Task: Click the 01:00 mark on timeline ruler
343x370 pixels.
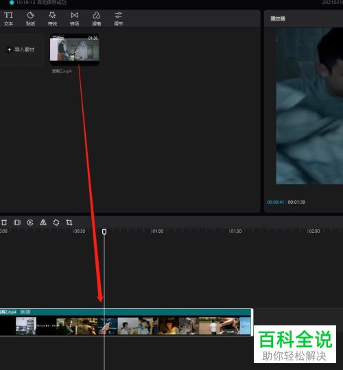Action: (158, 231)
